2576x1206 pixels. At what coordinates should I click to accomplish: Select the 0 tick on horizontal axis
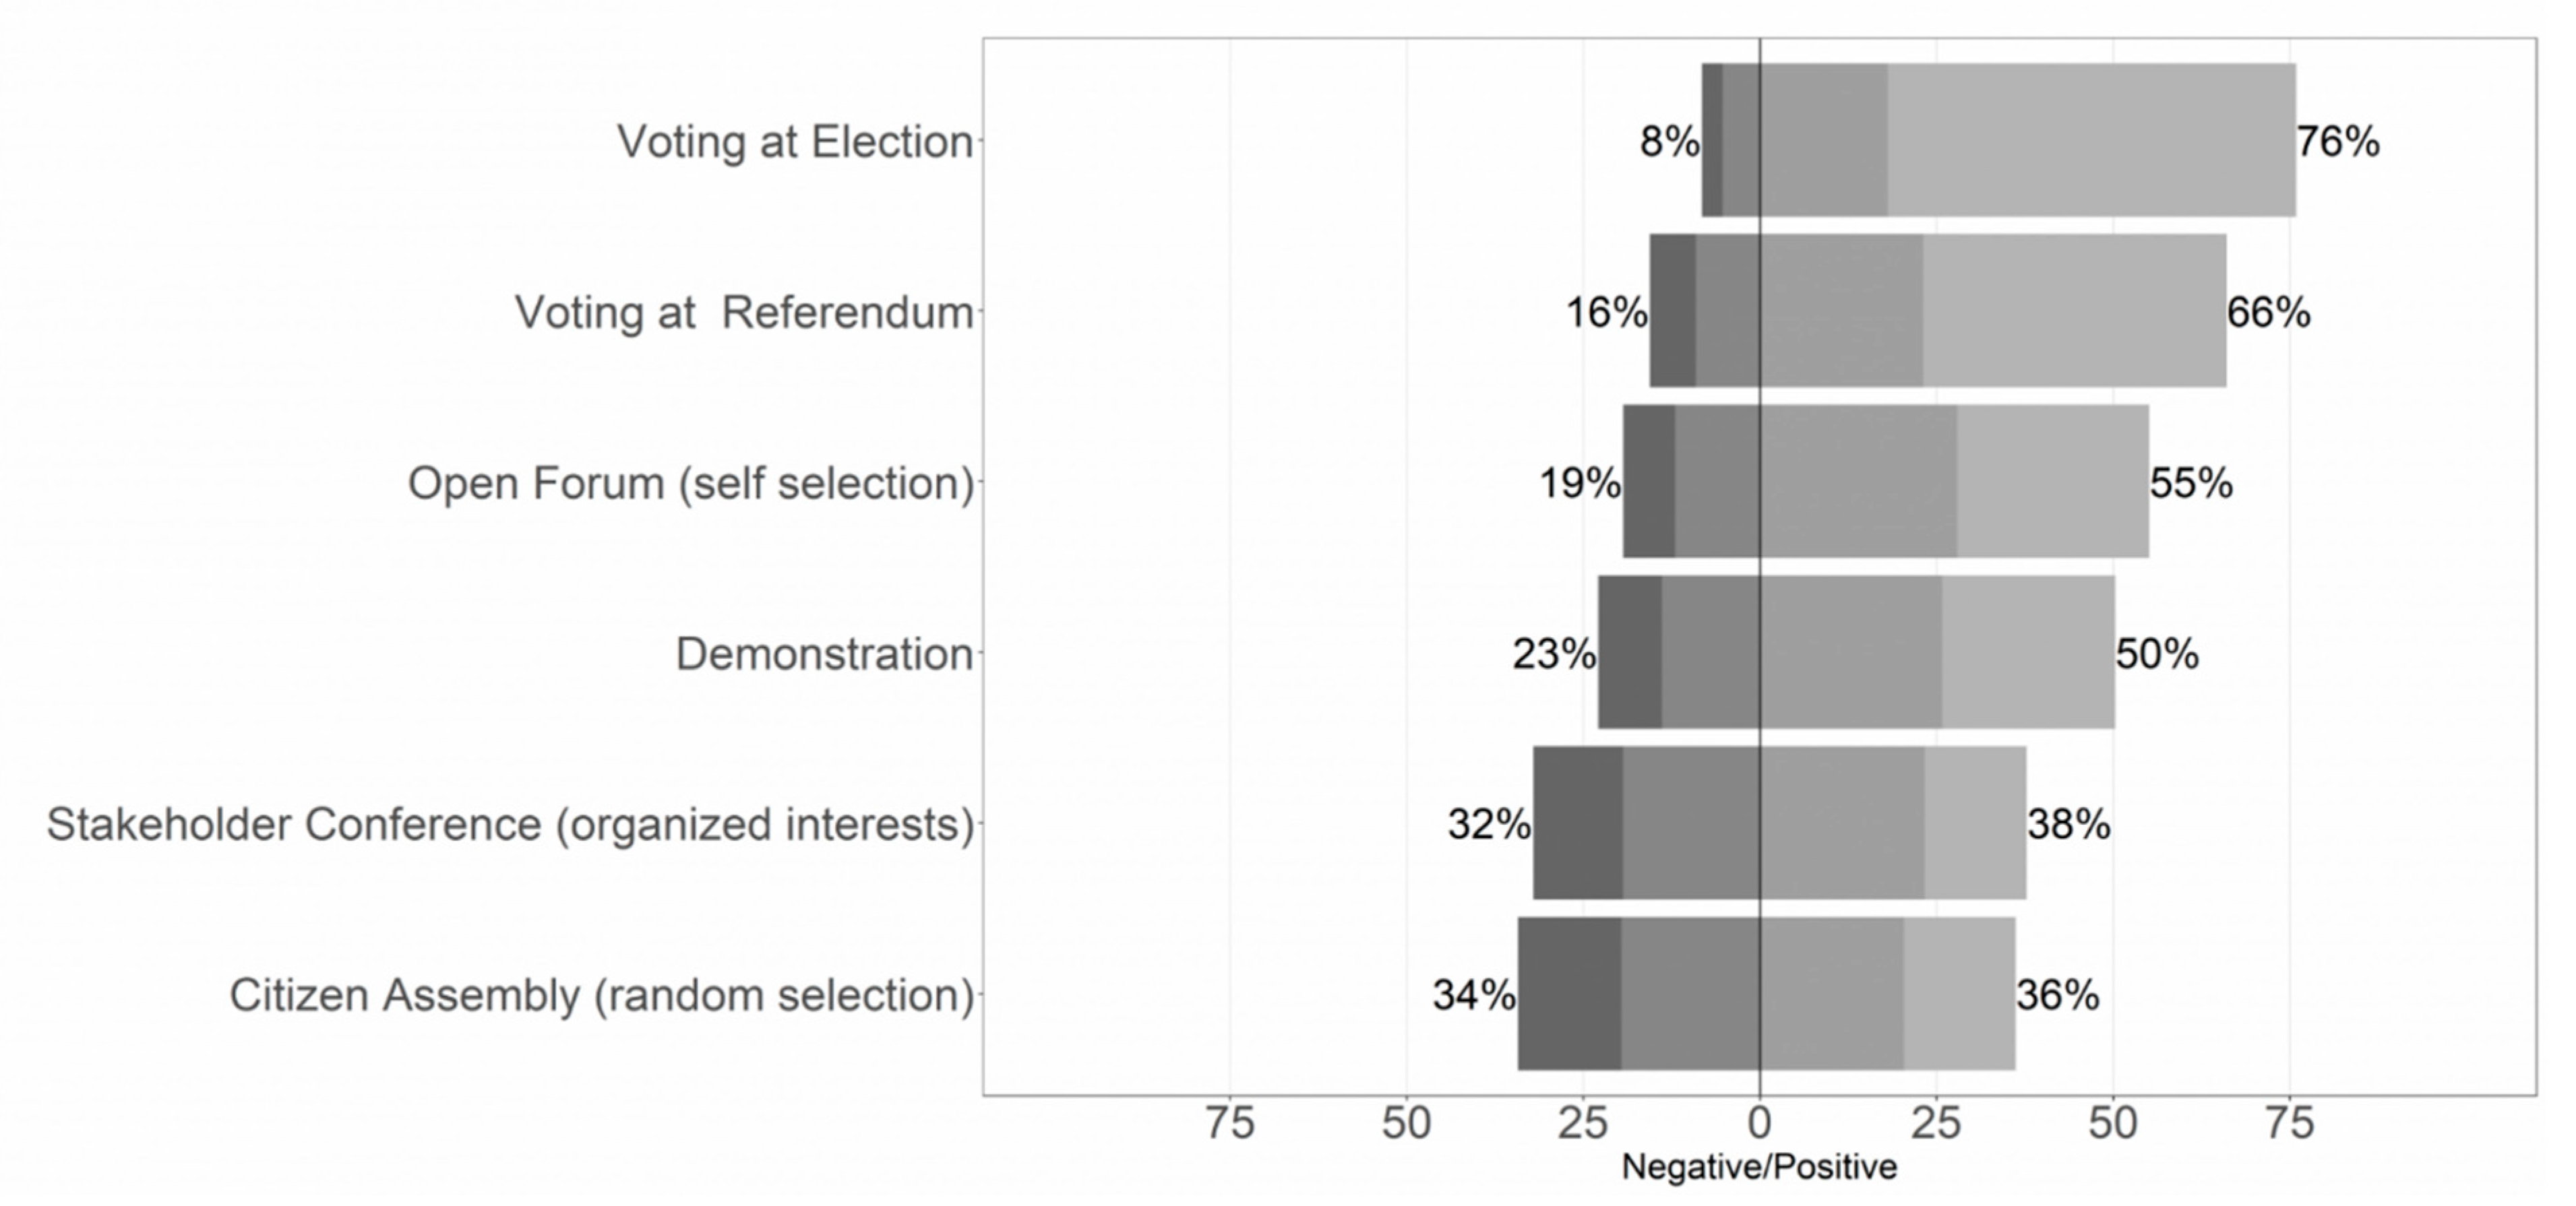tap(1760, 1124)
